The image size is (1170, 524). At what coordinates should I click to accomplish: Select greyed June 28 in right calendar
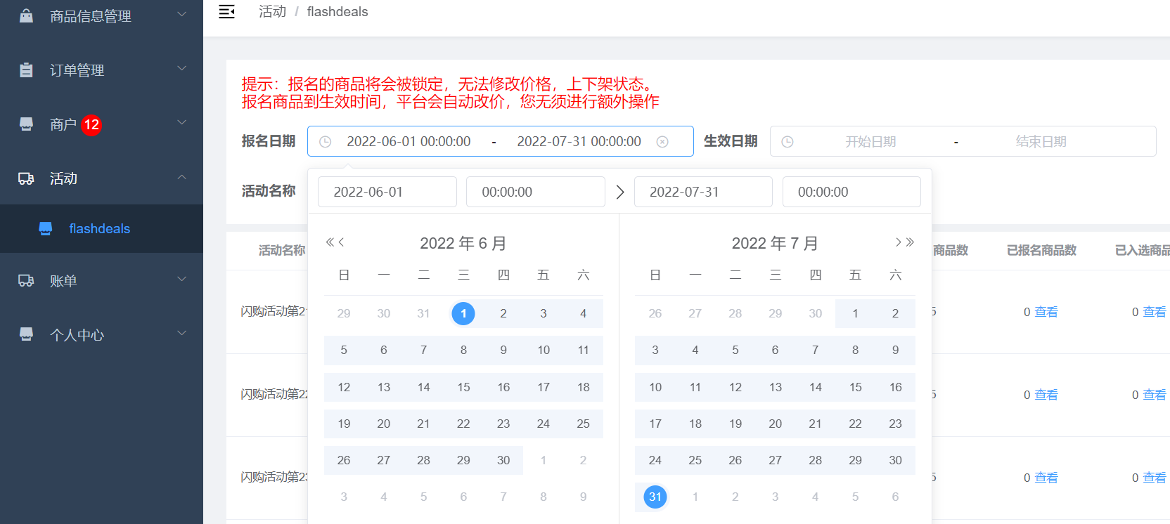click(735, 313)
